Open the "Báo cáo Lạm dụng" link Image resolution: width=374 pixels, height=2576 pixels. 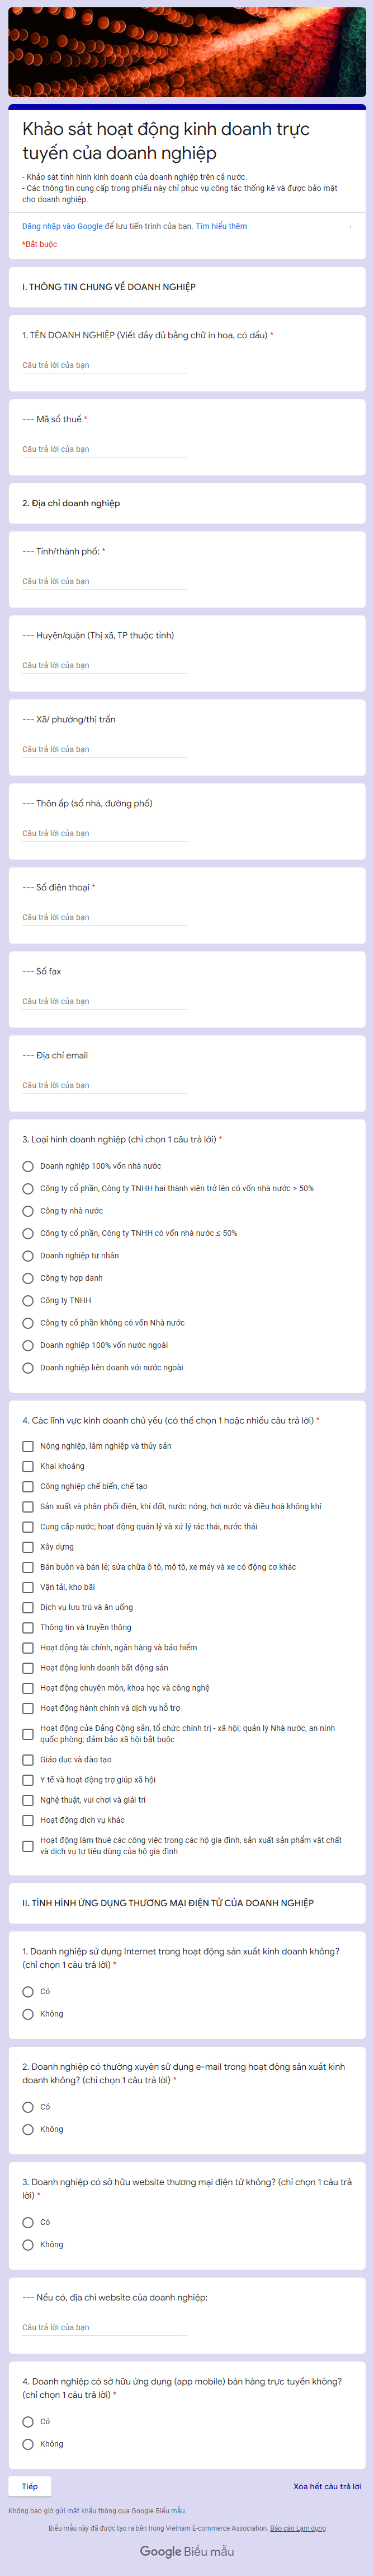point(298,2528)
